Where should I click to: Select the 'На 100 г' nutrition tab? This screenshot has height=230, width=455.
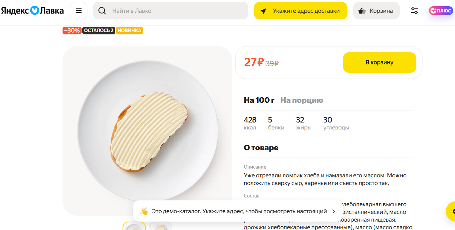point(259,100)
